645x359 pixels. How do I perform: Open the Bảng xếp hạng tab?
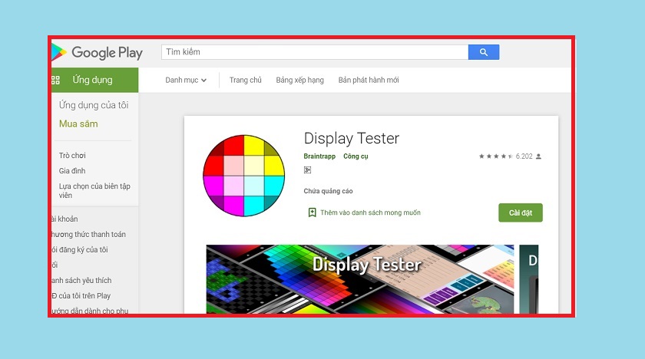pos(300,80)
